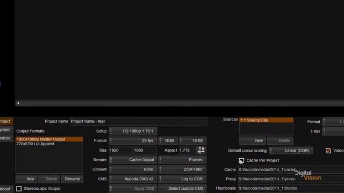Open the Sources Format dropdown
The height and width of the screenshot is (193, 344).
pos(333,122)
